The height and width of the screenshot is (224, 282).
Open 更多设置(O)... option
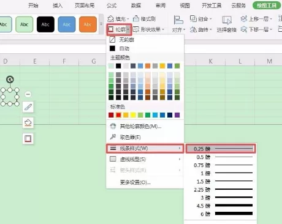145,182
